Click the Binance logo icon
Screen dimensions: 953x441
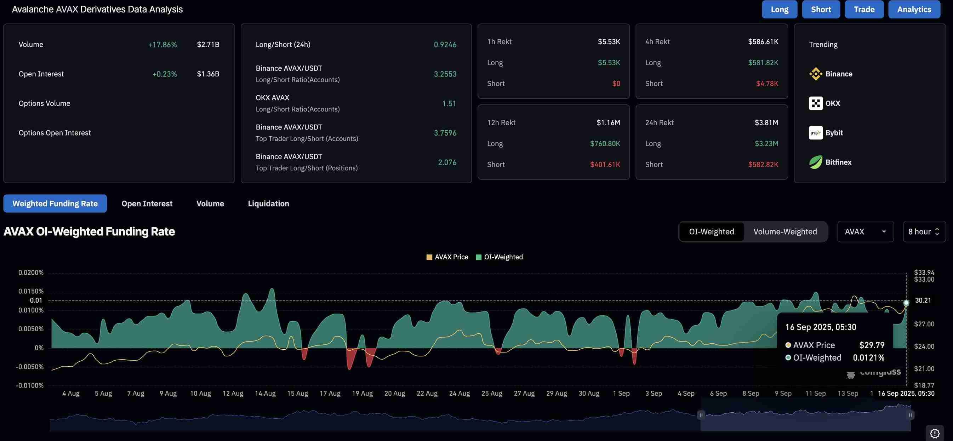pos(815,74)
